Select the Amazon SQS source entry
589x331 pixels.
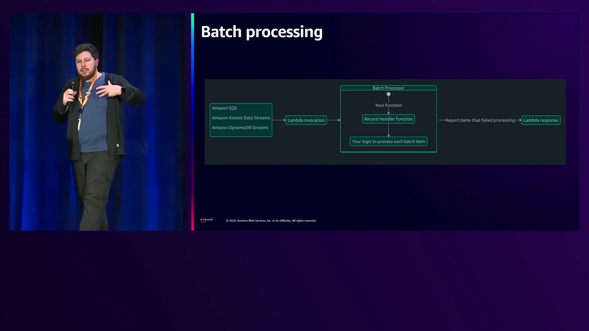224,108
